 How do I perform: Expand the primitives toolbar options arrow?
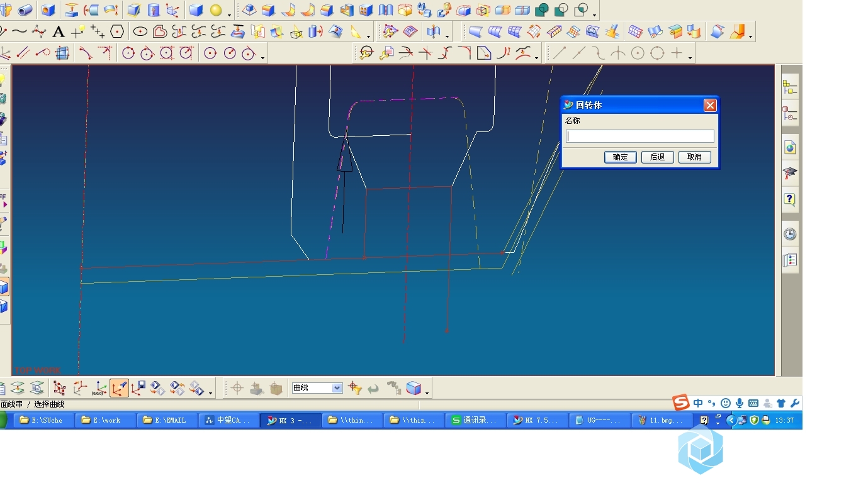pos(229,14)
